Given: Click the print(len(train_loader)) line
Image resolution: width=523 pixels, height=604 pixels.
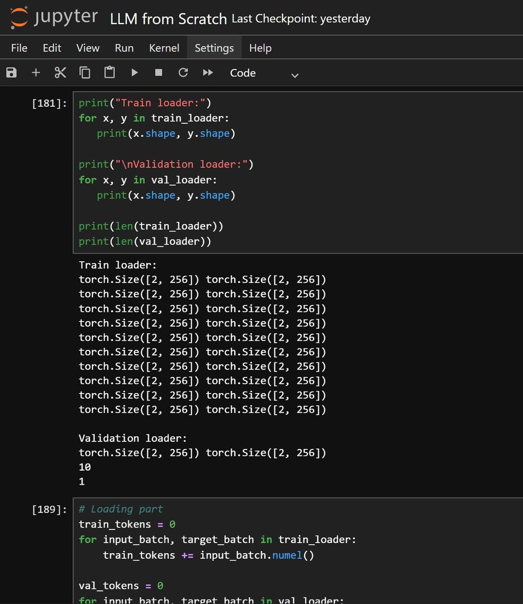Looking at the screenshot, I should coord(151,226).
